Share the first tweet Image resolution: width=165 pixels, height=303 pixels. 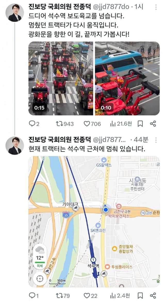click(x=153, y=124)
